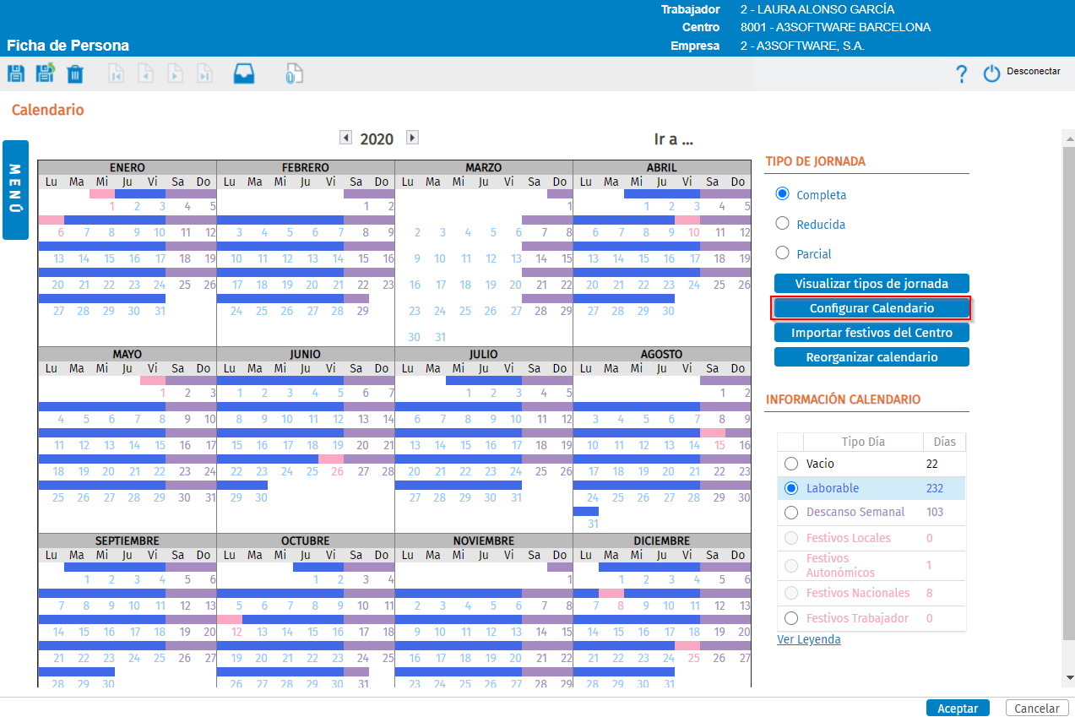The width and height of the screenshot is (1075, 717).
Task: Go to last record navigation icon
Action: [204, 73]
